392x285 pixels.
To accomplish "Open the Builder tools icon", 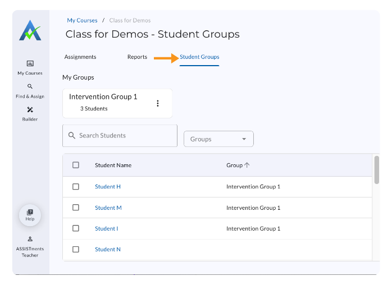I will coord(30,110).
